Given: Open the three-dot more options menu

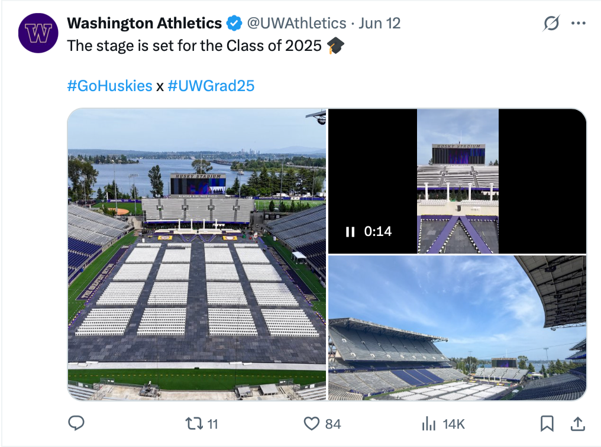Looking at the screenshot, I should click(x=579, y=23).
